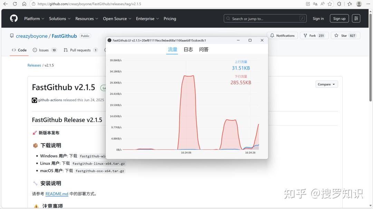Add page to favorites star icon
Viewport: 373px width, 209px height.
coord(330,4)
